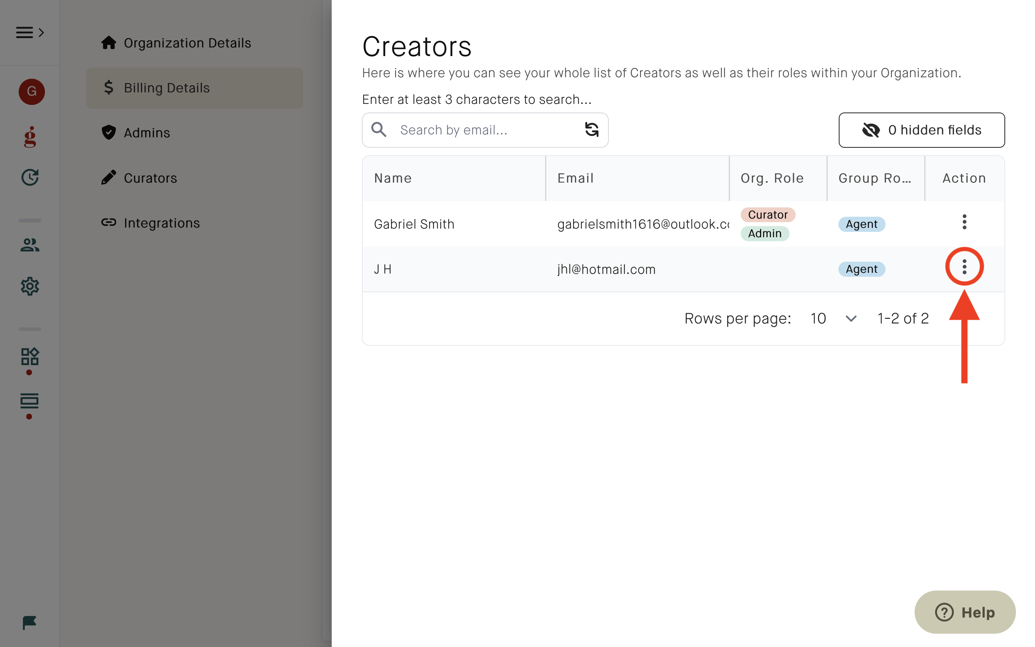
Task: Open Integrations menu item
Action: pos(194,222)
